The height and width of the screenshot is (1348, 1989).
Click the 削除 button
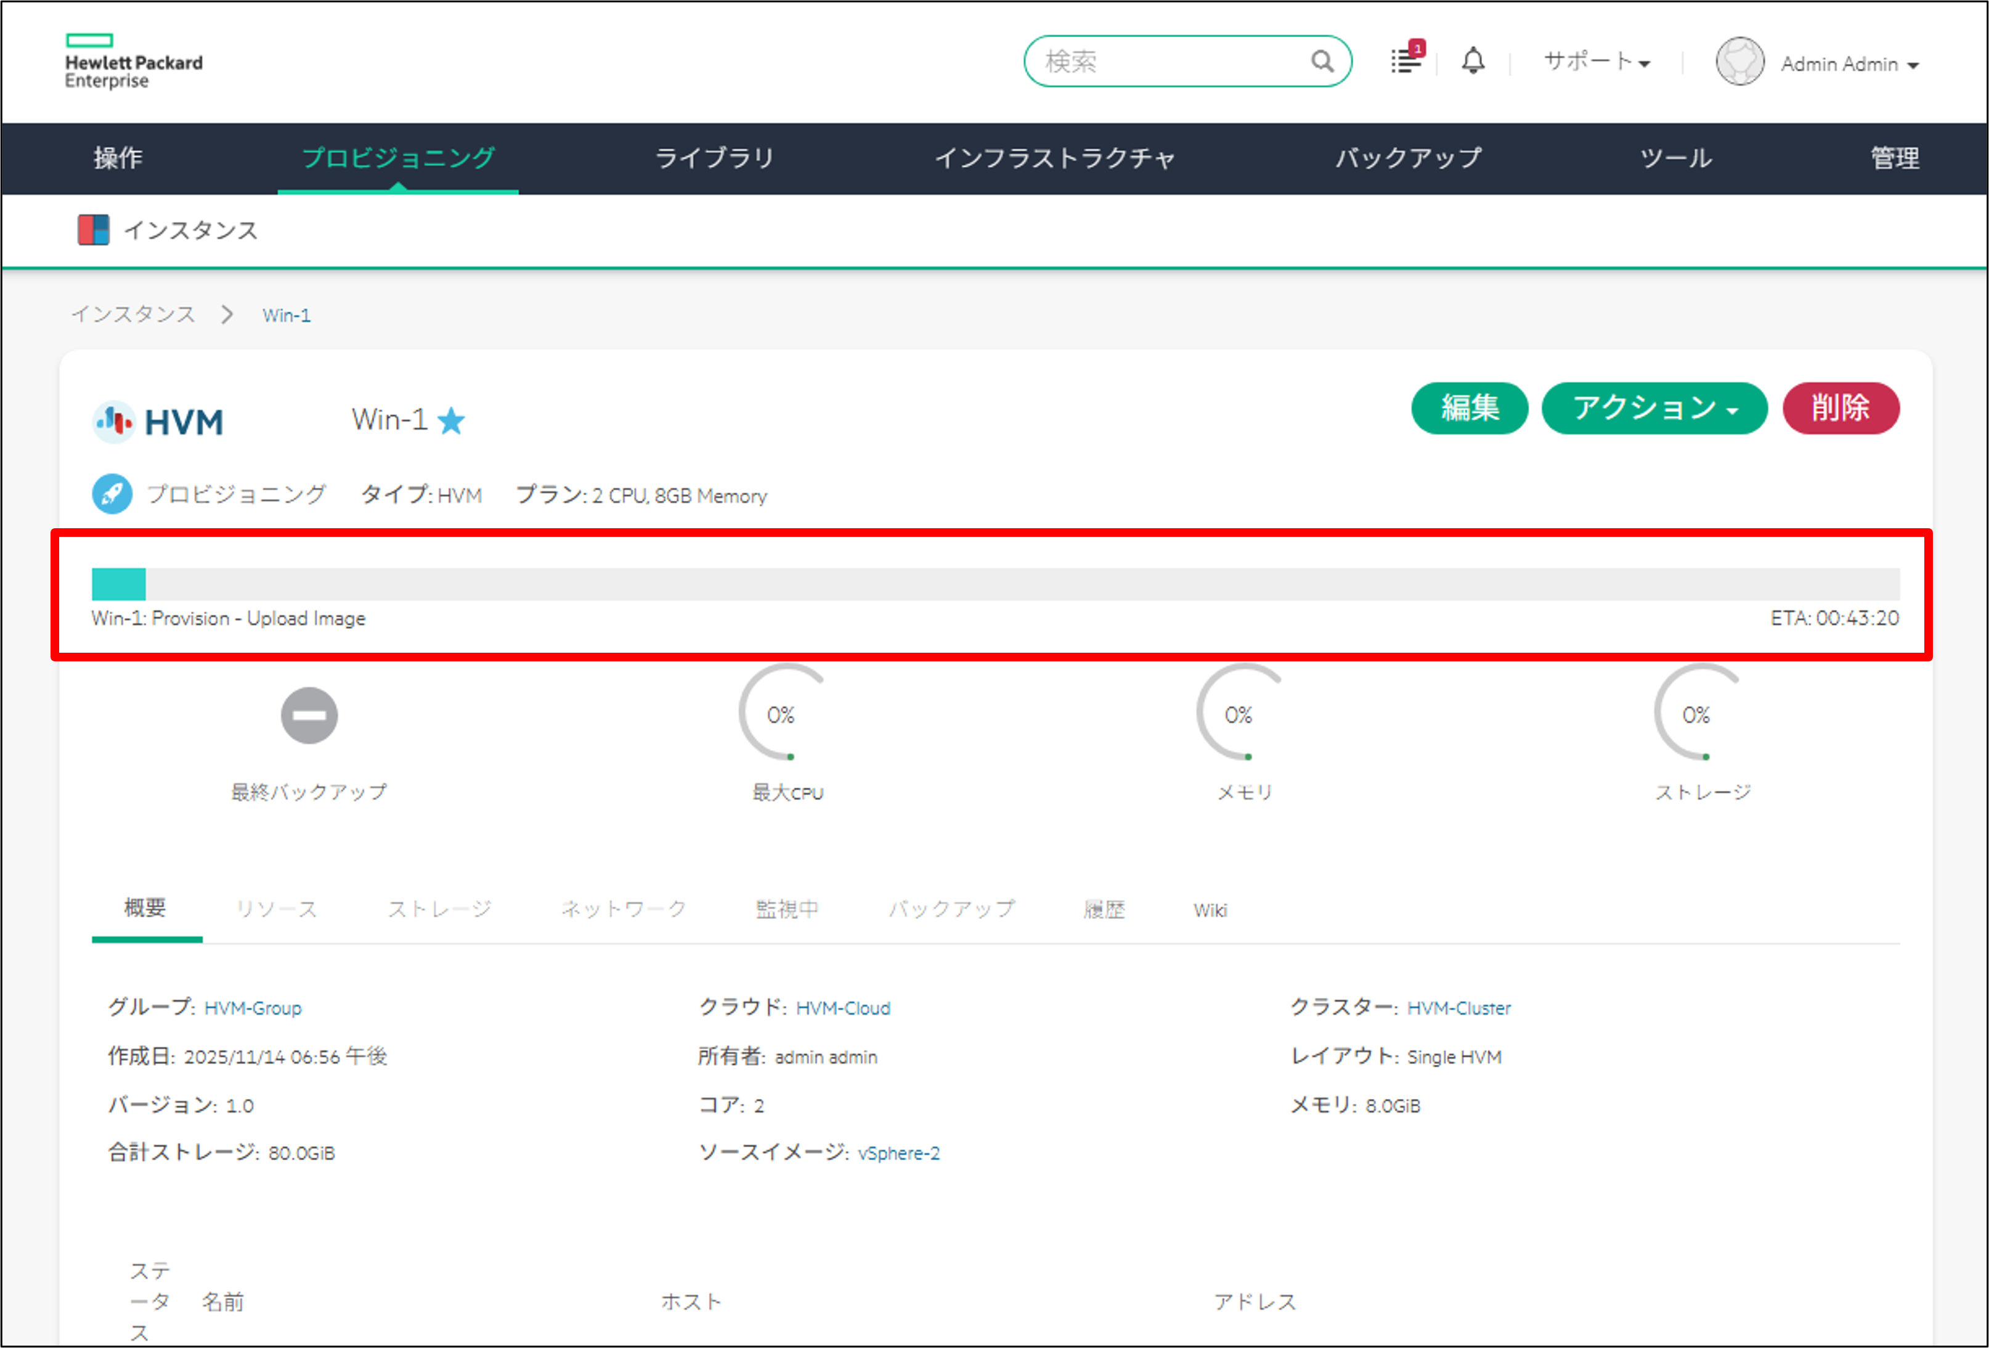(x=1840, y=408)
